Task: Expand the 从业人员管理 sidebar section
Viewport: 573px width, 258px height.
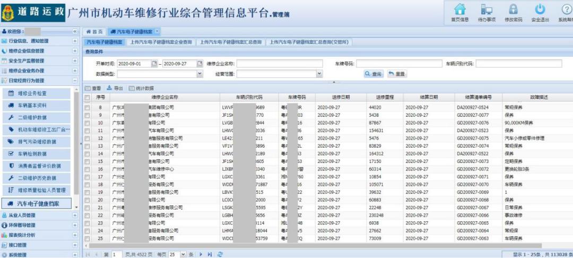Action: pos(75,216)
